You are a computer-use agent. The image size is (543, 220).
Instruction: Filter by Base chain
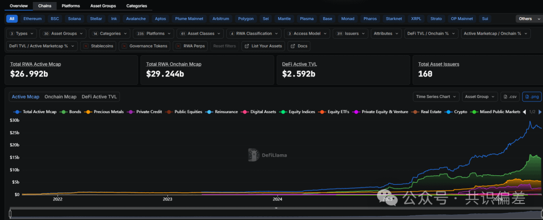point(327,19)
